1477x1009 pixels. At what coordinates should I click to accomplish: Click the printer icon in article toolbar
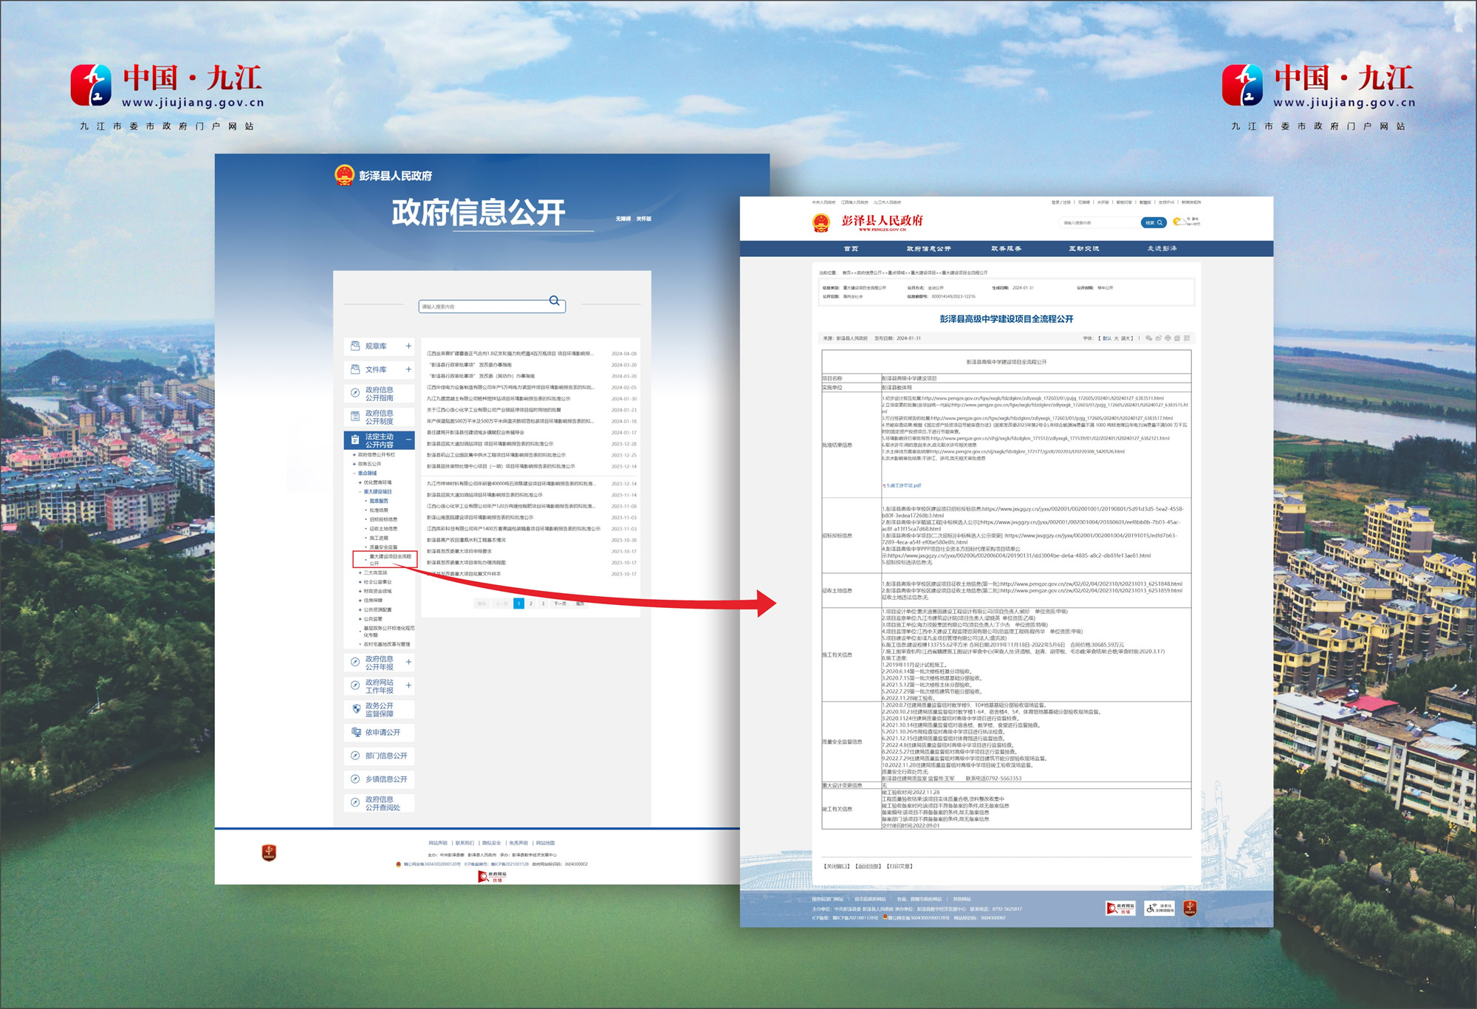(1168, 338)
